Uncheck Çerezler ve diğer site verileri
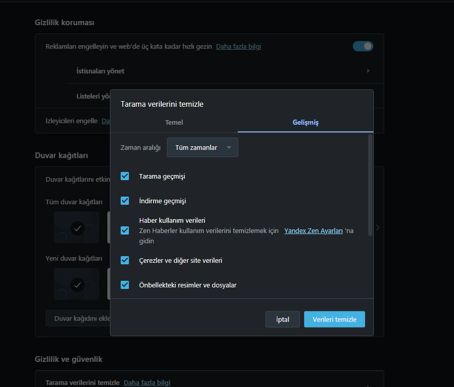The image size is (454, 387). tap(125, 260)
